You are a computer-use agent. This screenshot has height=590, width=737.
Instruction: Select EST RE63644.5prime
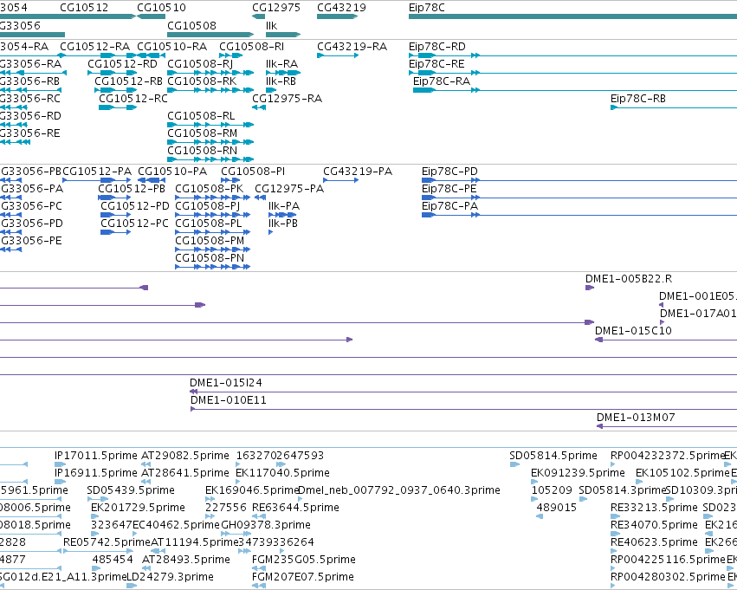[295, 509]
